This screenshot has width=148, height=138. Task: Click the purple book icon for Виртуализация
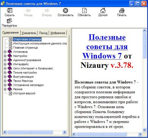point(10,77)
